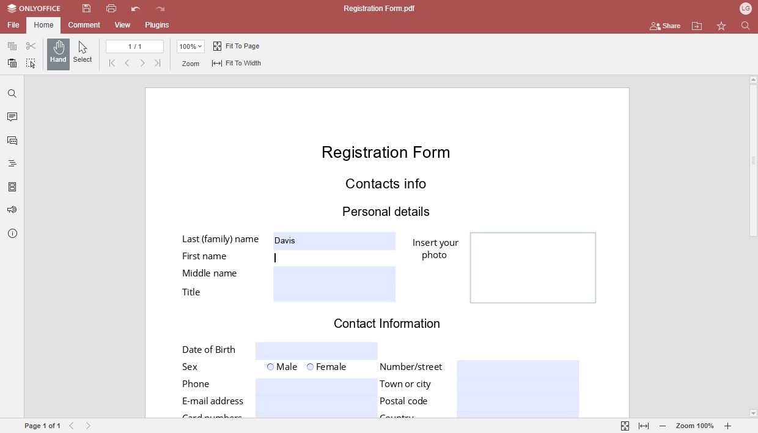
Task: Activate the Hand tool
Action: coord(58,53)
